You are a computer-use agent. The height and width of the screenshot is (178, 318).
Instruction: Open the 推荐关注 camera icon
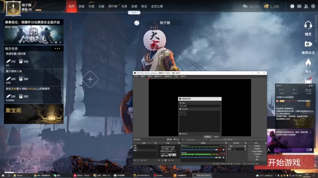pos(308,44)
